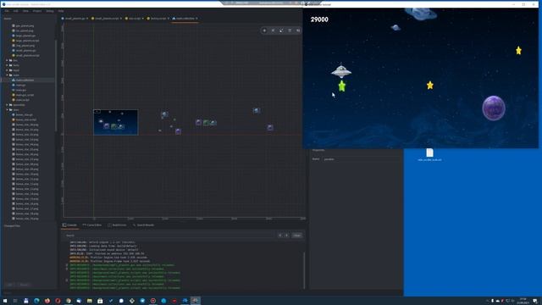Open the Help menu
This screenshot has width=542, height=305.
(61, 11)
